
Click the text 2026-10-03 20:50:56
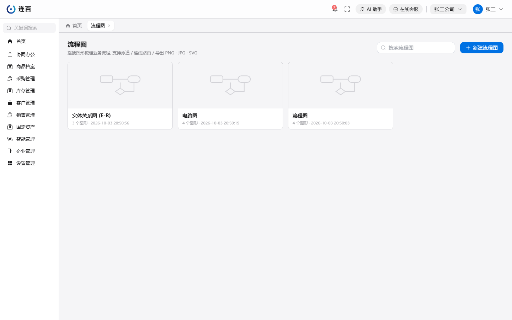click(x=110, y=123)
